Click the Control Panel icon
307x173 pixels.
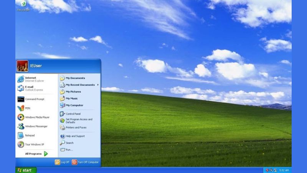[x=62, y=114]
